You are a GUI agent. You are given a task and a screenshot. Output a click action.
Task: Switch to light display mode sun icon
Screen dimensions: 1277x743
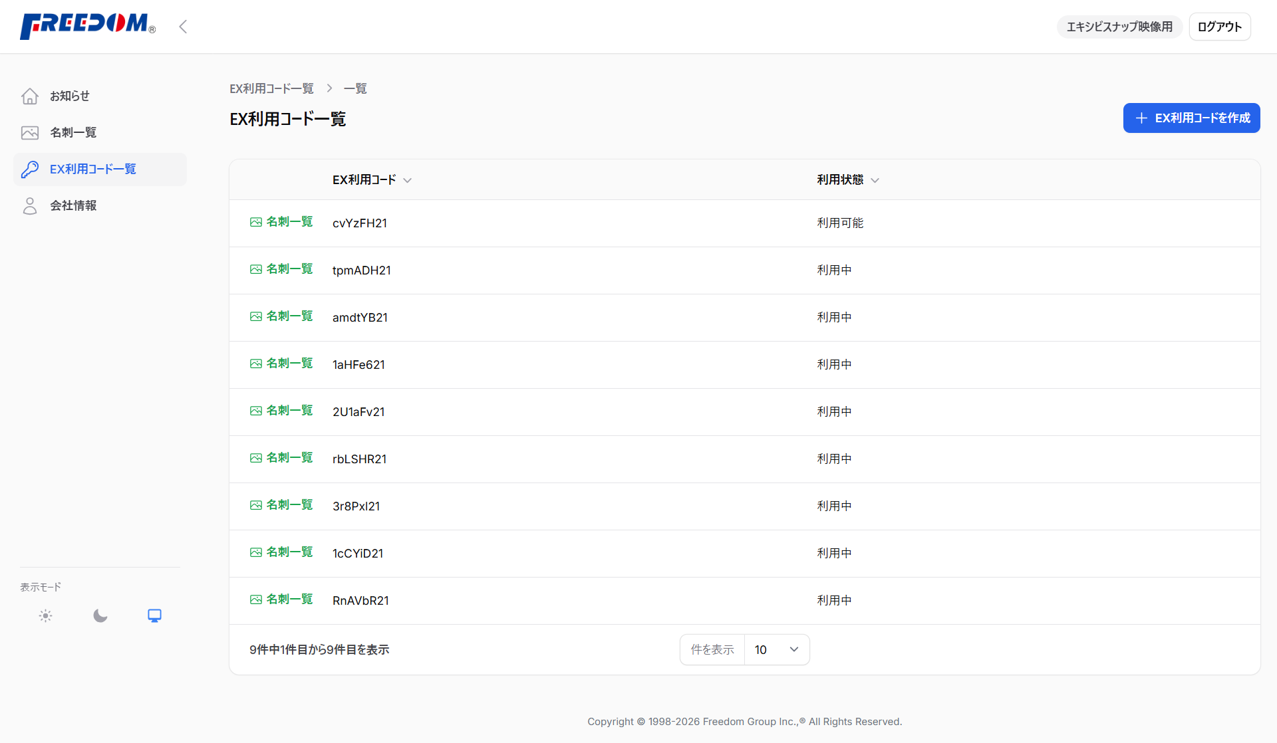point(45,616)
